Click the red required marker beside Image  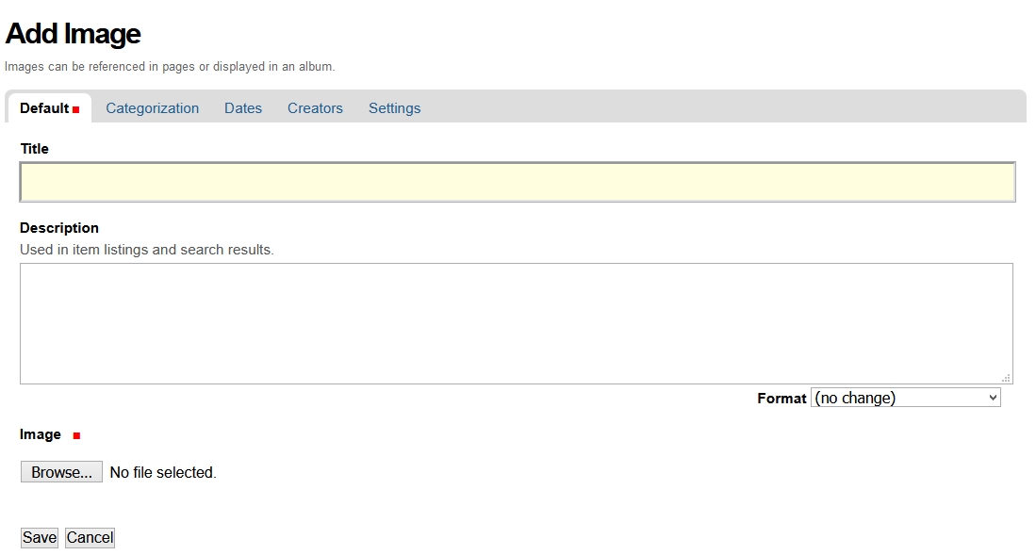pyautogui.click(x=76, y=435)
